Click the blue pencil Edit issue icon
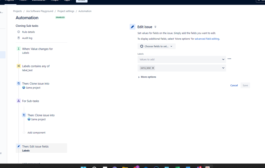The width and height of the screenshot is (265, 168). tap(132, 27)
